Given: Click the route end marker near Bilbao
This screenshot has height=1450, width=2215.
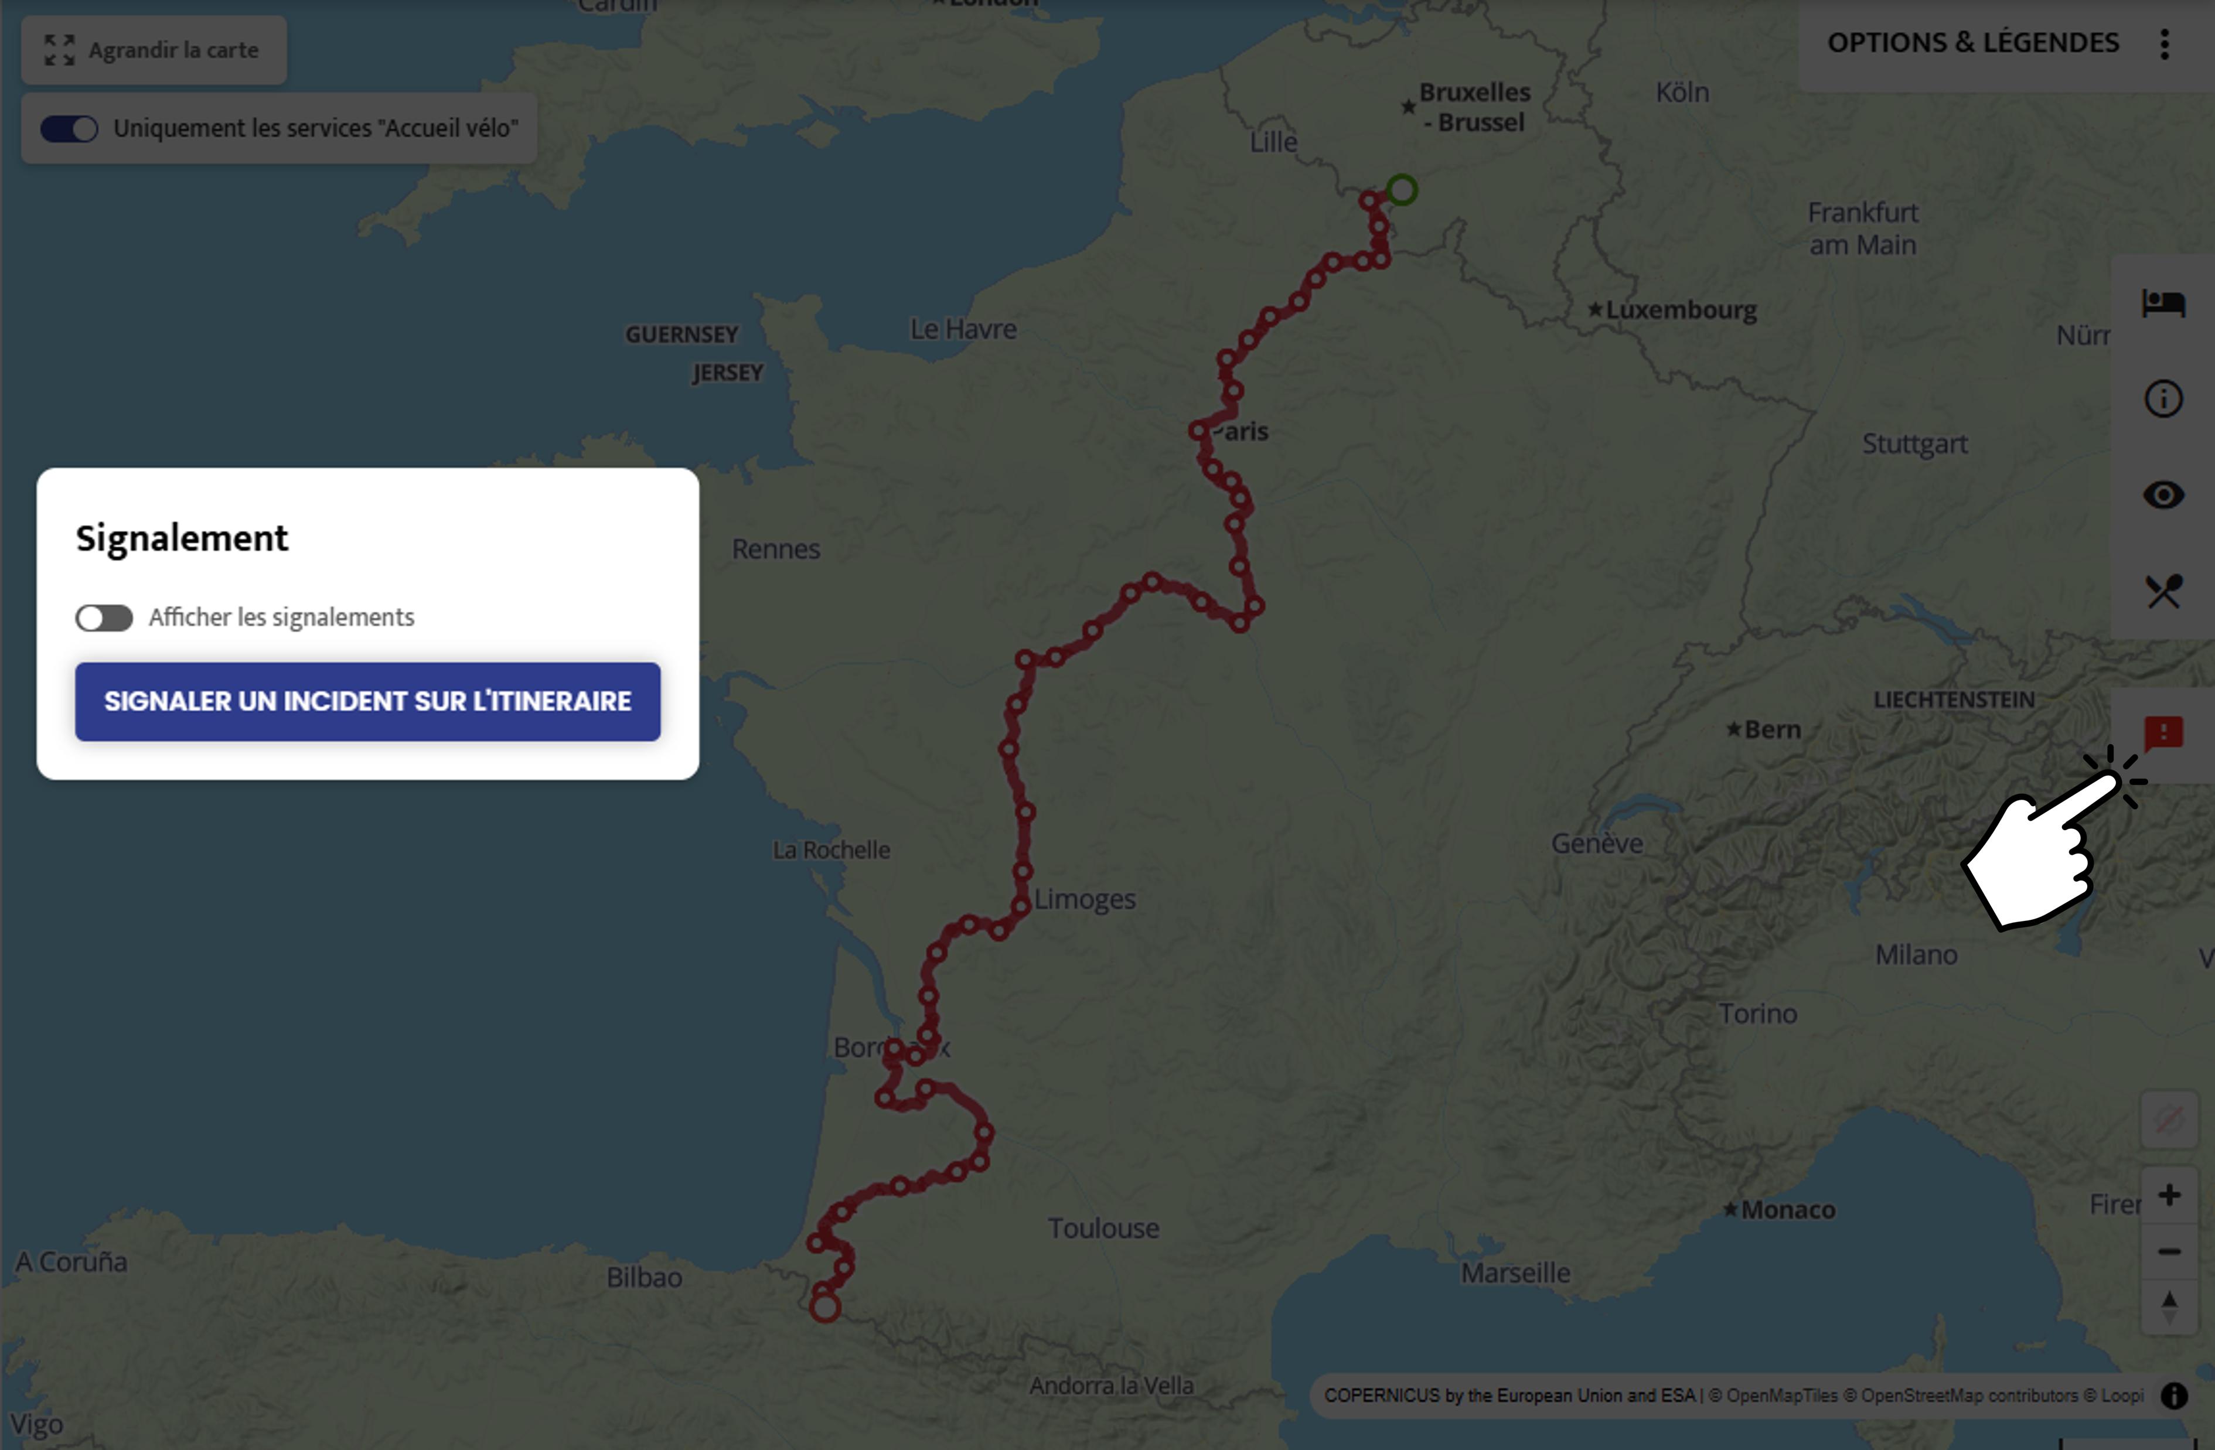Looking at the screenshot, I should click(x=824, y=1308).
